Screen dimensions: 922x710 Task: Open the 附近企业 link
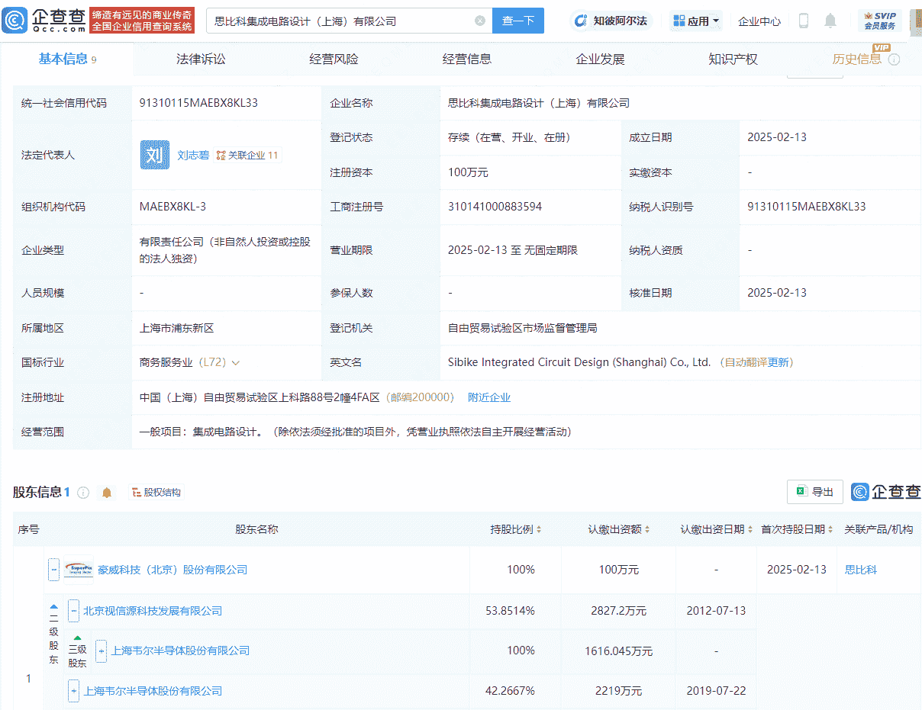point(489,397)
